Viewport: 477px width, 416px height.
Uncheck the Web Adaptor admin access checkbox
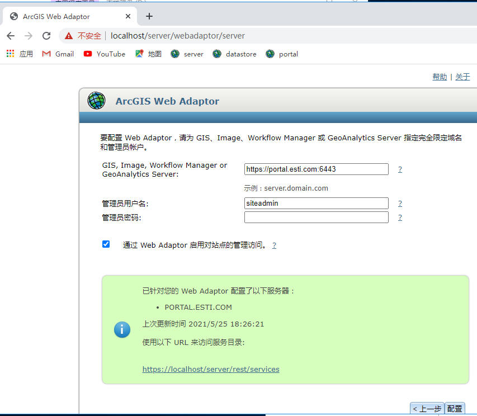tap(106, 244)
